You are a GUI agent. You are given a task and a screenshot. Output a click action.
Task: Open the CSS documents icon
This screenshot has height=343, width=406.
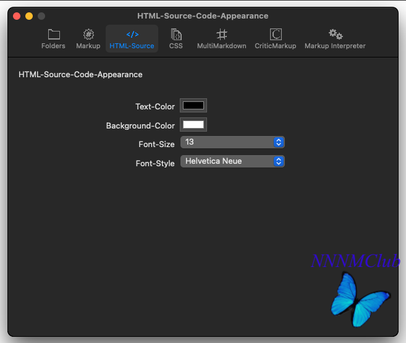176,35
